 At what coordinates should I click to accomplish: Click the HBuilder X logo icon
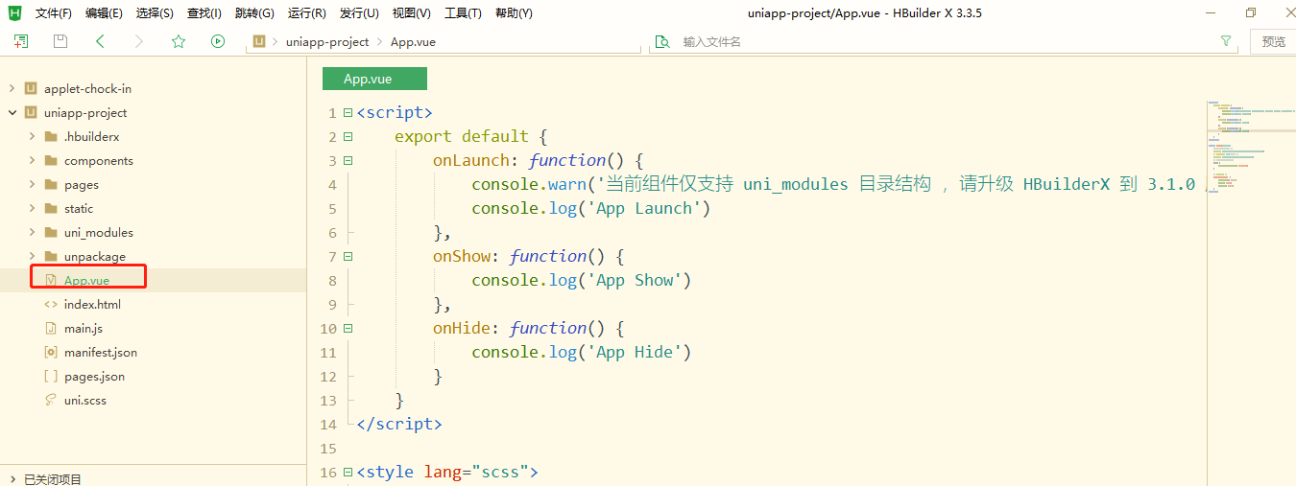(14, 12)
